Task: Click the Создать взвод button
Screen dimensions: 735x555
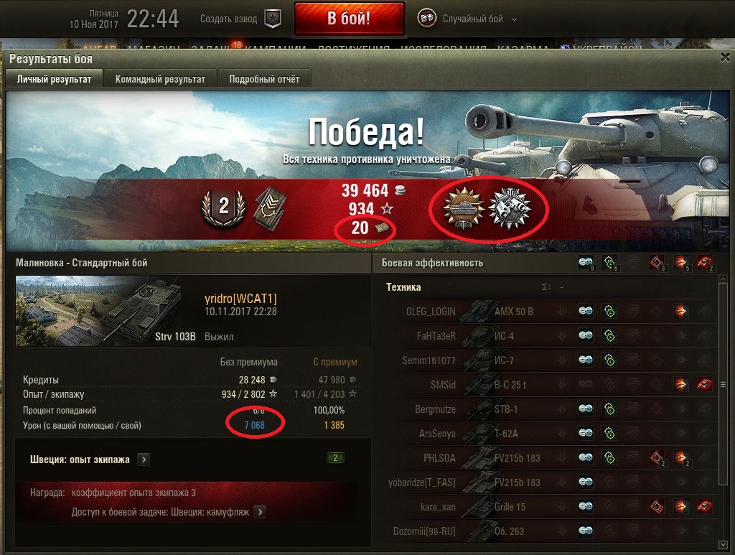Action: pyautogui.click(x=229, y=19)
